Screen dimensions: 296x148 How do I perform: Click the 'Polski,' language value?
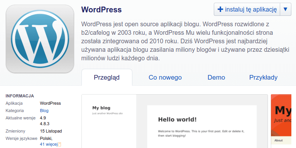(x=46, y=138)
